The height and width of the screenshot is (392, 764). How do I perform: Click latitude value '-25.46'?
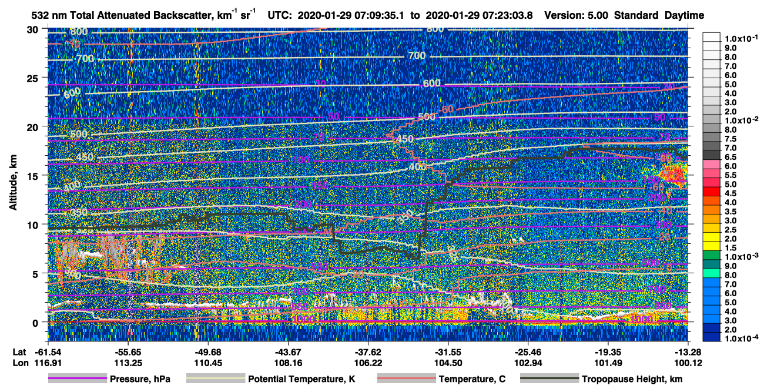[x=528, y=353]
